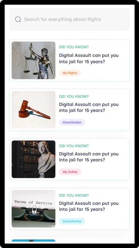Select the blue 'Constitution' tag
Viewport: 139px width, 248px height.
72,221
